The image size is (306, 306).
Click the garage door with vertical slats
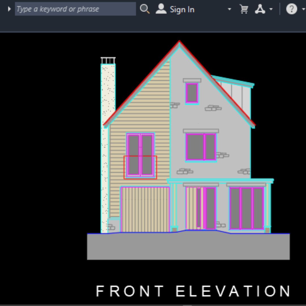click(x=145, y=209)
